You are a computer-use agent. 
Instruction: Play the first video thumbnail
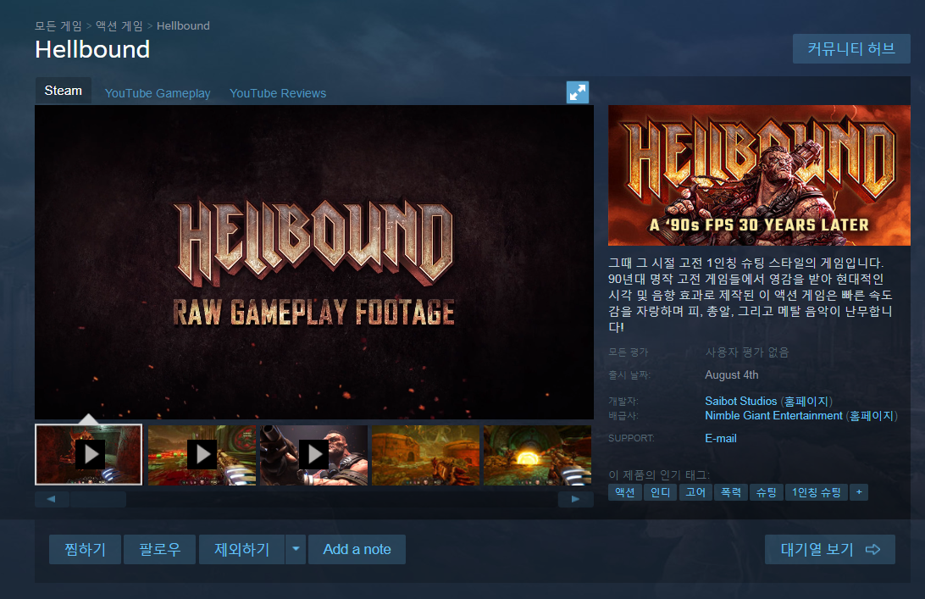[x=88, y=454]
